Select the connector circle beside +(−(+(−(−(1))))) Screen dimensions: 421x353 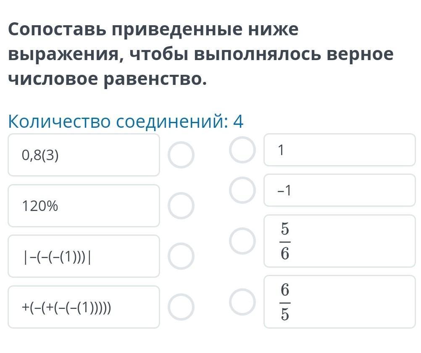[x=181, y=307]
